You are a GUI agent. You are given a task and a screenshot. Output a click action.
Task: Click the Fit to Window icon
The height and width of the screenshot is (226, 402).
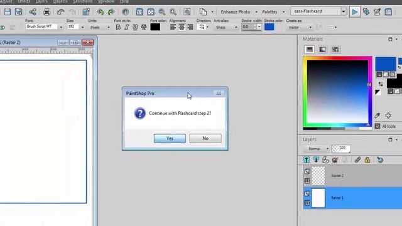151,12
